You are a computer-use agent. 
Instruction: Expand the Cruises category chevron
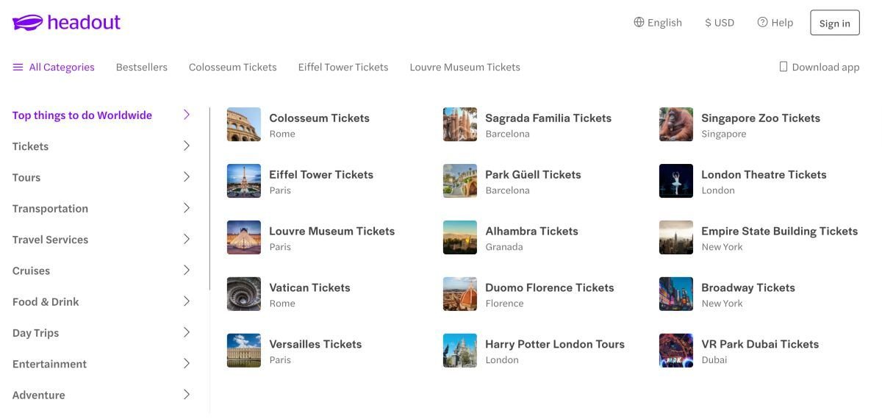point(187,271)
